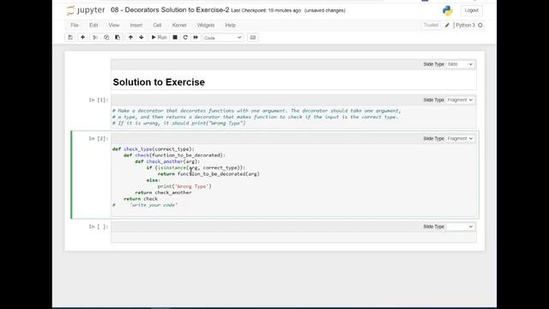The width and height of the screenshot is (549, 309).
Task: Open the Edit menu
Action: click(94, 25)
